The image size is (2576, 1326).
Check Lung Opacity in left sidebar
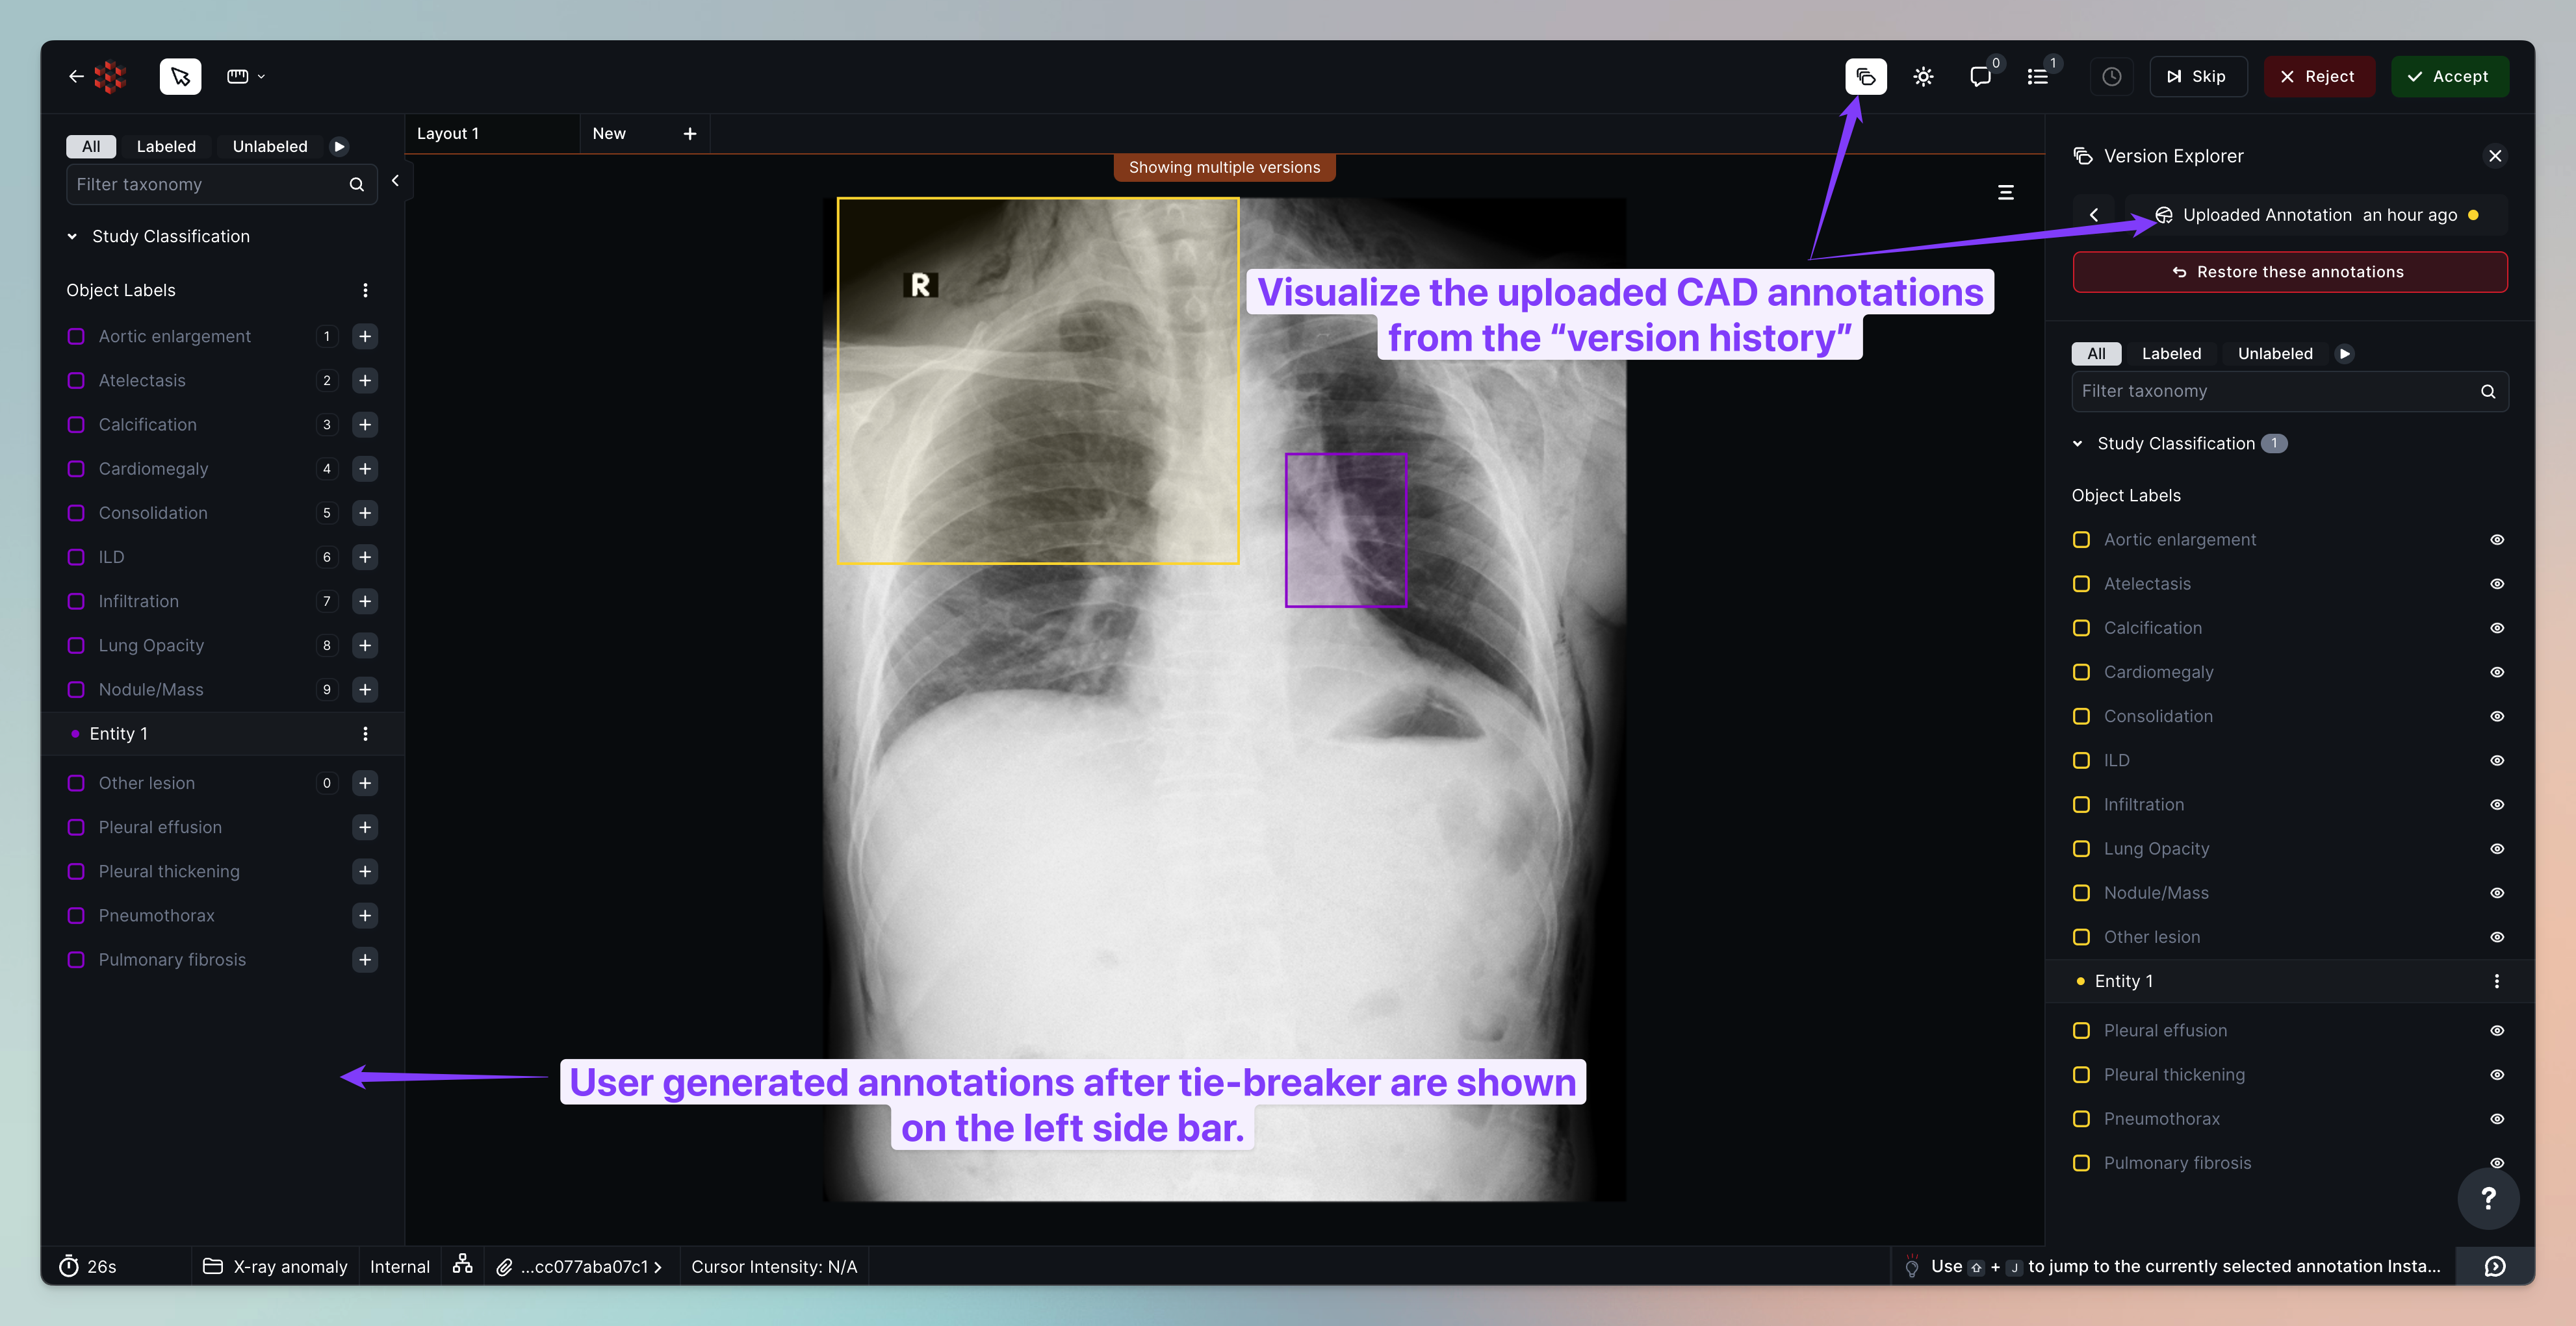[x=76, y=645]
